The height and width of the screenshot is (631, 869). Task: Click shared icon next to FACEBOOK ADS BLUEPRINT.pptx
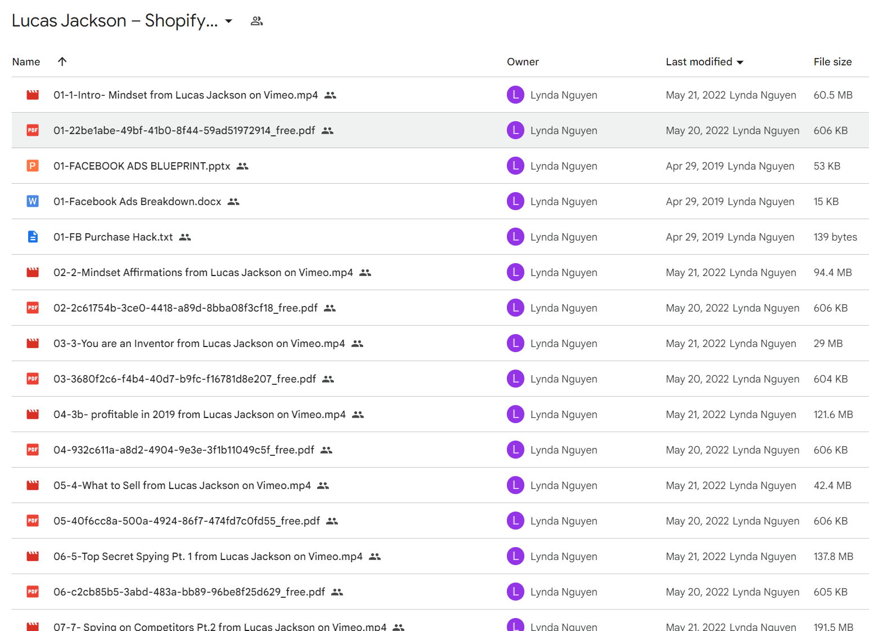pyautogui.click(x=243, y=166)
